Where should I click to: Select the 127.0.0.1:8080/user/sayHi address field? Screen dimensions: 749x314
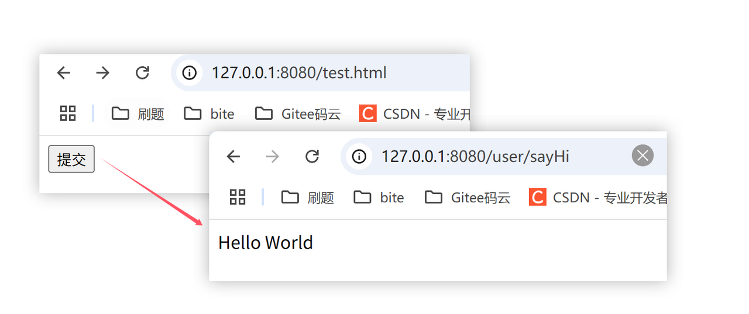coord(504,156)
